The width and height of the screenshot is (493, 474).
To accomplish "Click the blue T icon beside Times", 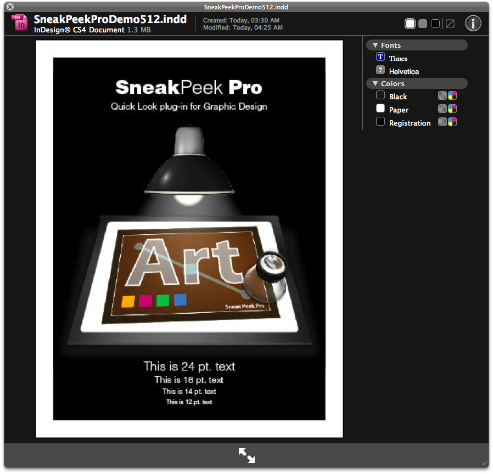I will click(380, 57).
